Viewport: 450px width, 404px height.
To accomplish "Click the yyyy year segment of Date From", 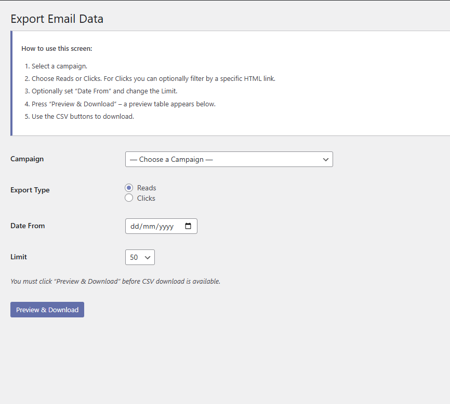I will coord(165,226).
